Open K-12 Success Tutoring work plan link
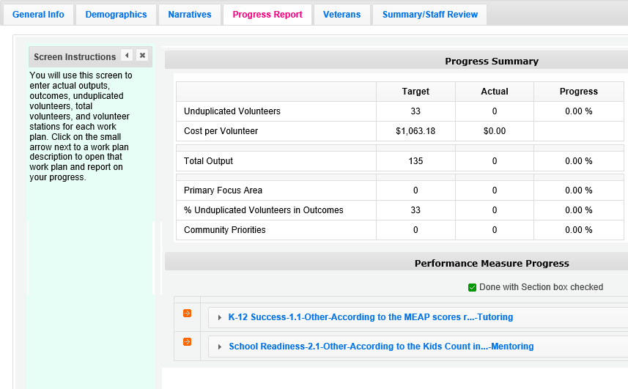 (370, 317)
